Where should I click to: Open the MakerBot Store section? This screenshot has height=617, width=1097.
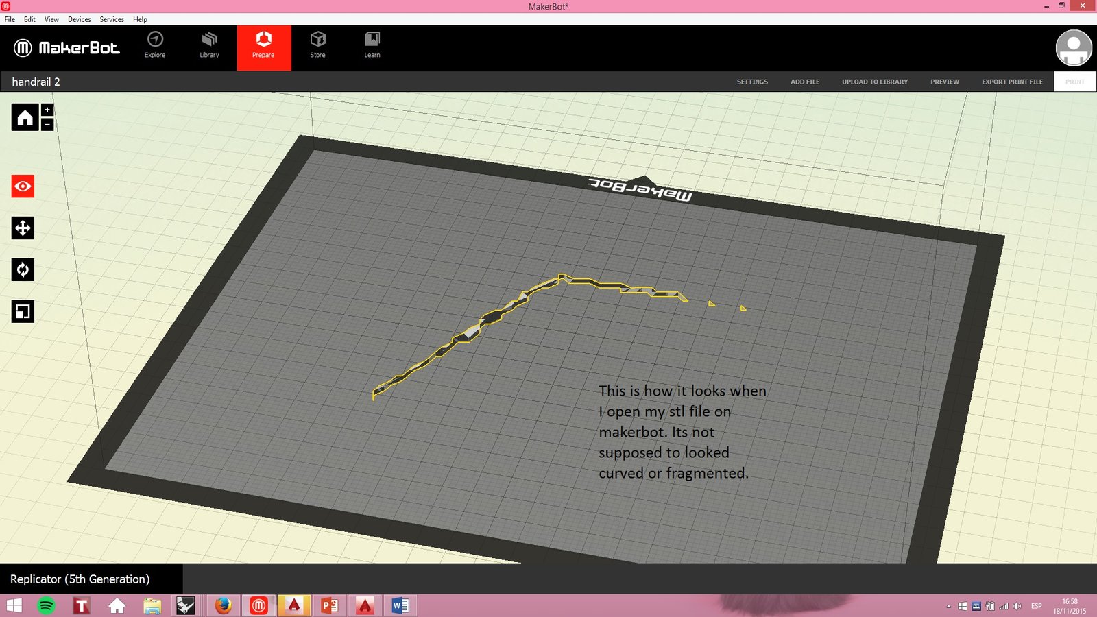(317, 45)
